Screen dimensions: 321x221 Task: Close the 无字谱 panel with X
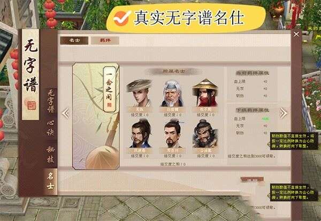[x=296, y=34]
